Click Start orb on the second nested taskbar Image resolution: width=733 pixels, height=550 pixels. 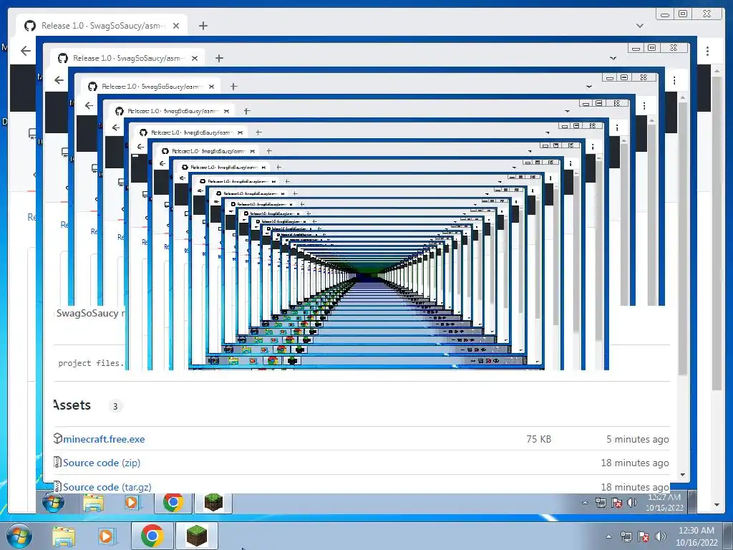[53, 502]
